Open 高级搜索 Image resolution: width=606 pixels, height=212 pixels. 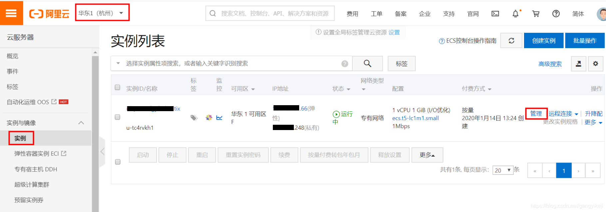[550, 64]
